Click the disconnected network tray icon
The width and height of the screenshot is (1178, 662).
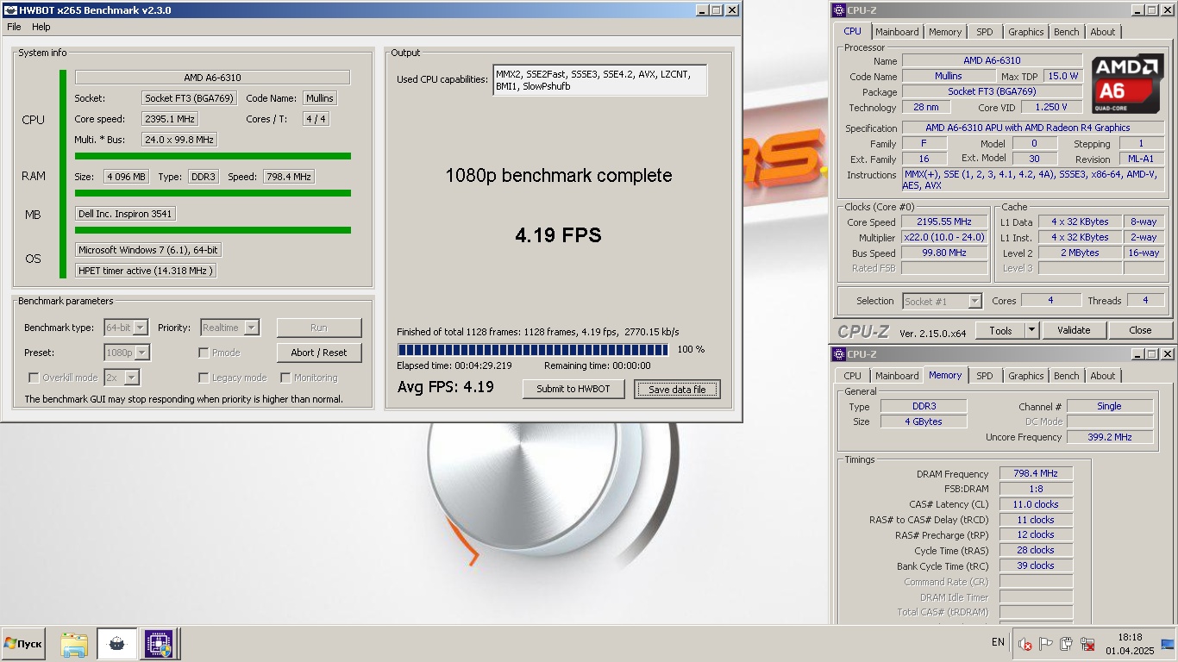1087,644
